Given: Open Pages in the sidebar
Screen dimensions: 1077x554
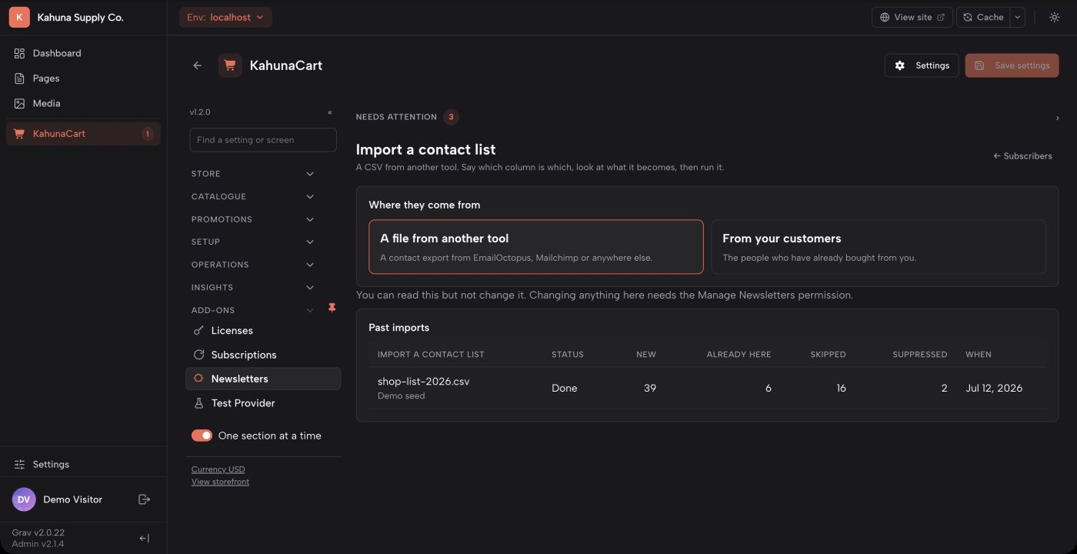Looking at the screenshot, I should (x=83, y=78).
